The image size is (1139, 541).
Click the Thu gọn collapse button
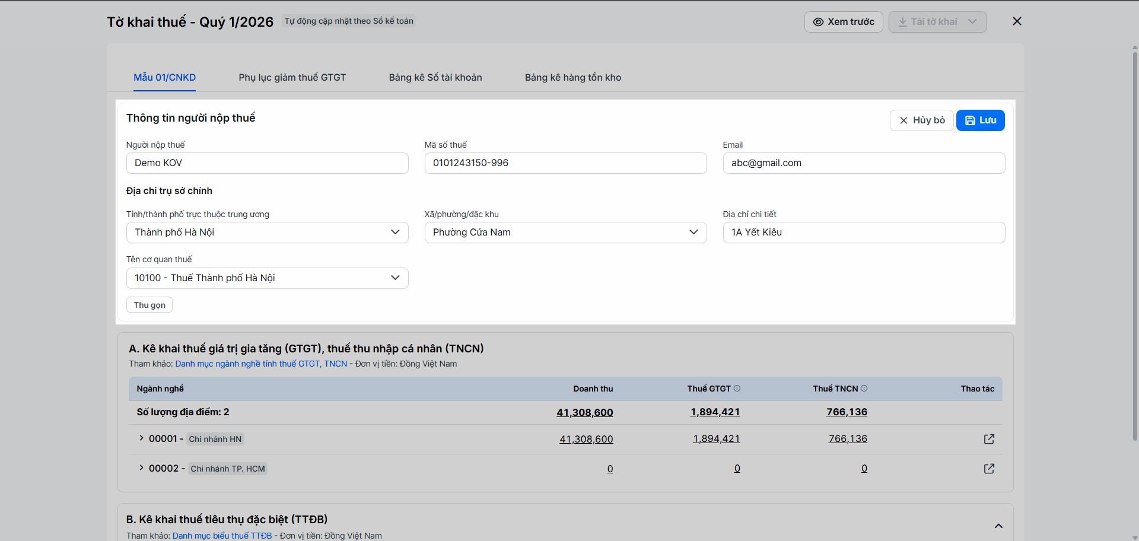(149, 305)
